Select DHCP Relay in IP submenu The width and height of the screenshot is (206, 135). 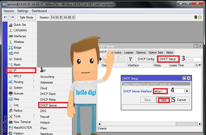click(x=55, y=100)
